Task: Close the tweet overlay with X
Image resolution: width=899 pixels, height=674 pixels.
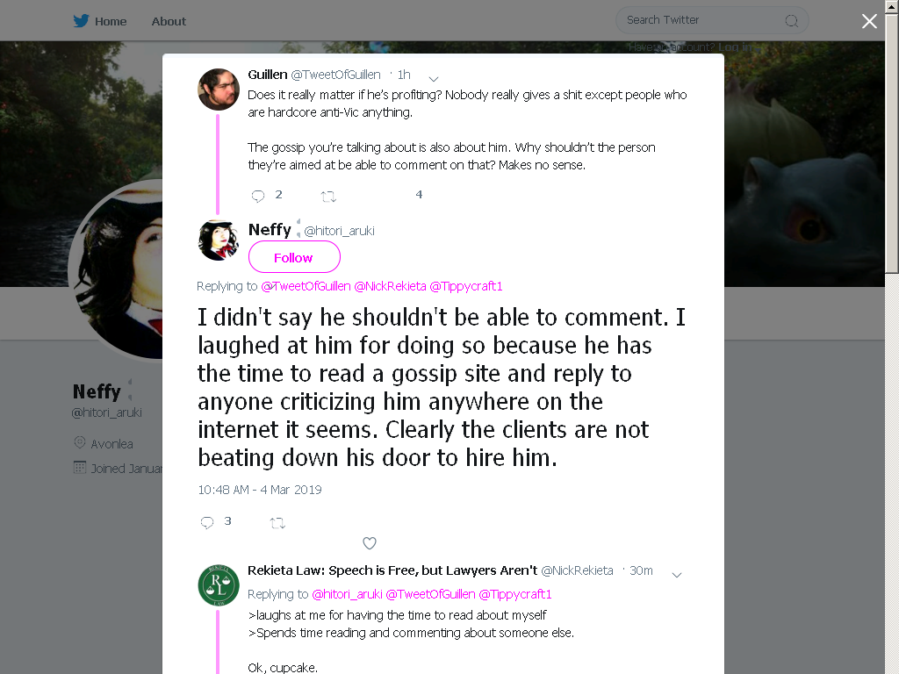Action: (869, 21)
